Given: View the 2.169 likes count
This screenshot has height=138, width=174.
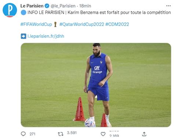Looking at the screenshot, I should coord(114,136).
